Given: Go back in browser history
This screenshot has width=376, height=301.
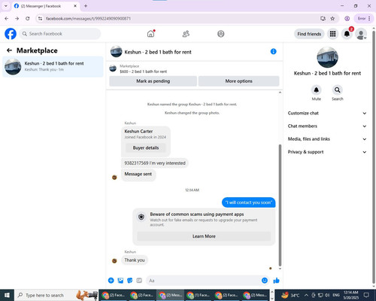Looking at the screenshot, I should click(7, 19).
